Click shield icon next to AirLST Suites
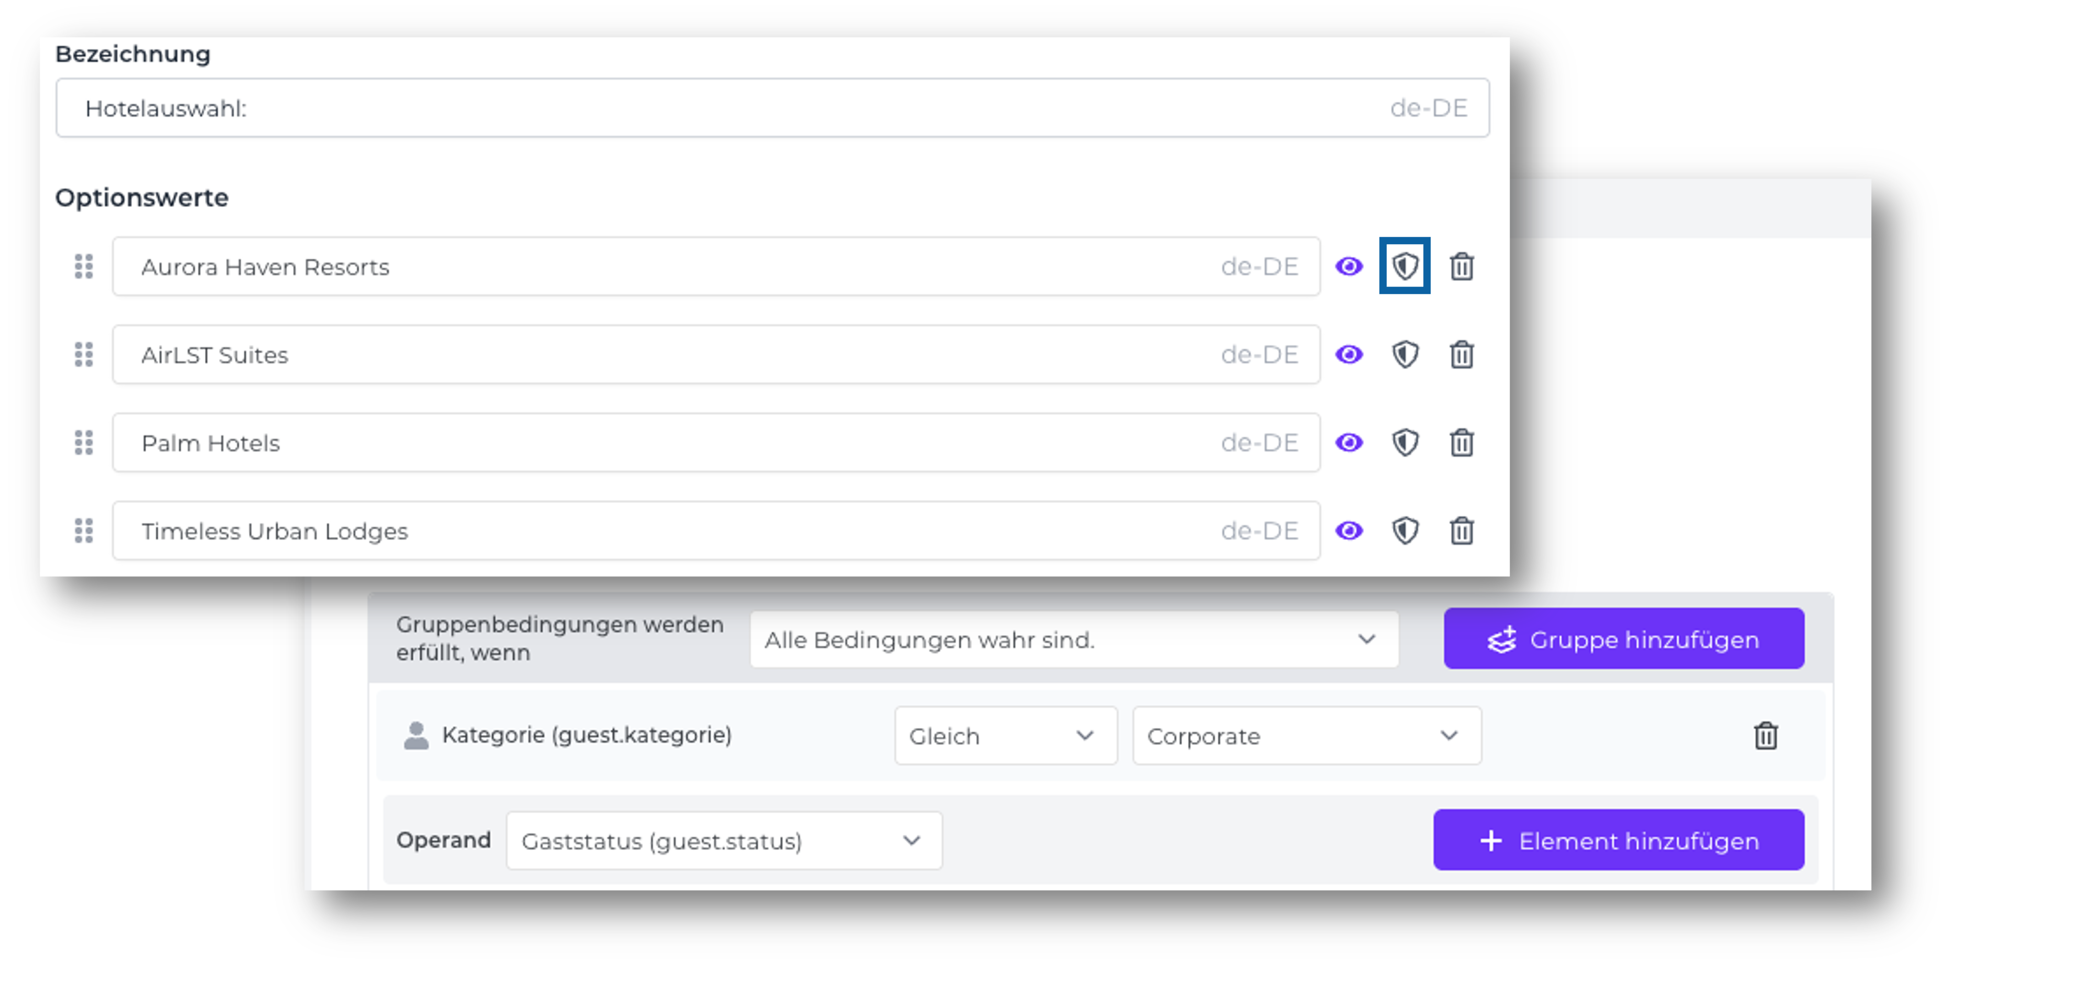The image size is (2094, 994). click(1405, 354)
